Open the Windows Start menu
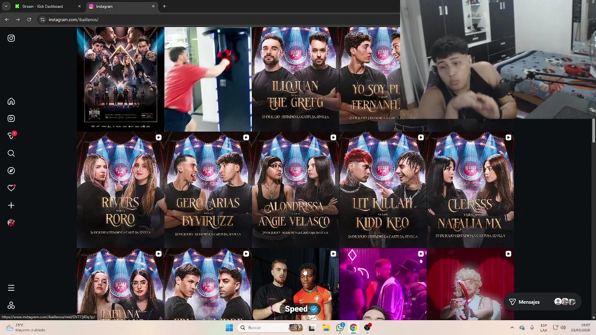The width and height of the screenshot is (596, 335). [x=229, y=328]
